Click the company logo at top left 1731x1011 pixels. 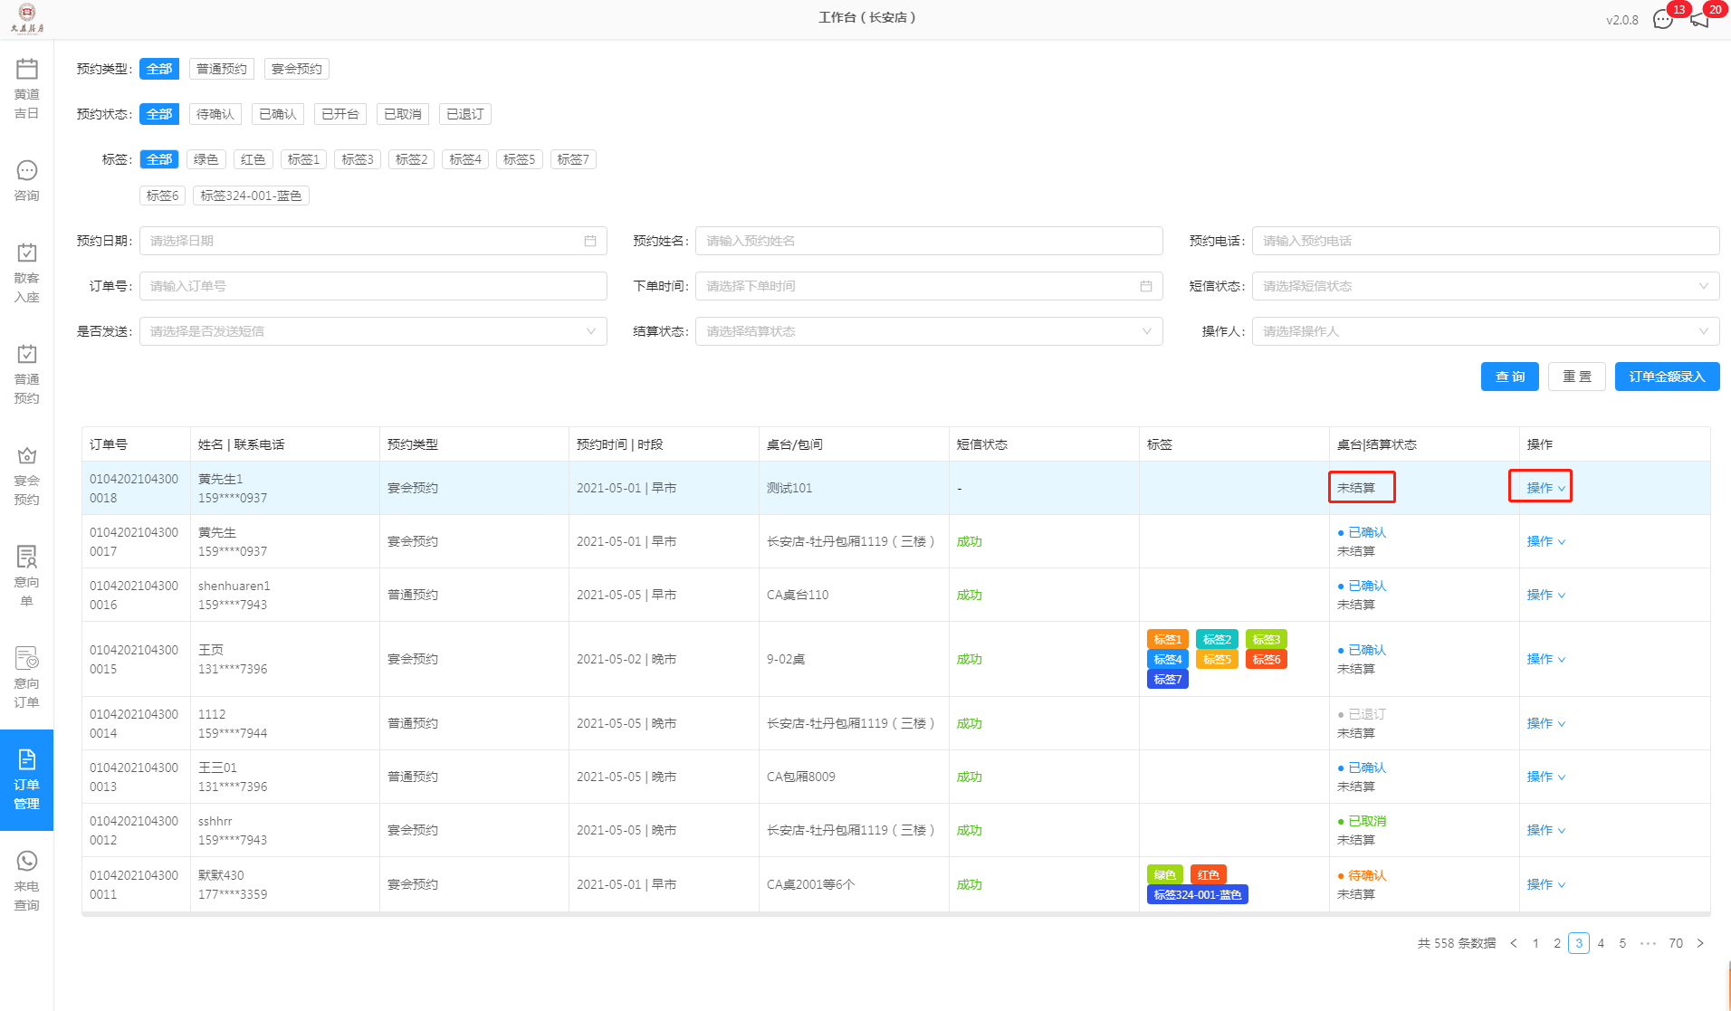click(x=27, y=18)
